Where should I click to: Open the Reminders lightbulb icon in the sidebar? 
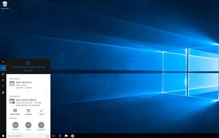tap(3, 80)
